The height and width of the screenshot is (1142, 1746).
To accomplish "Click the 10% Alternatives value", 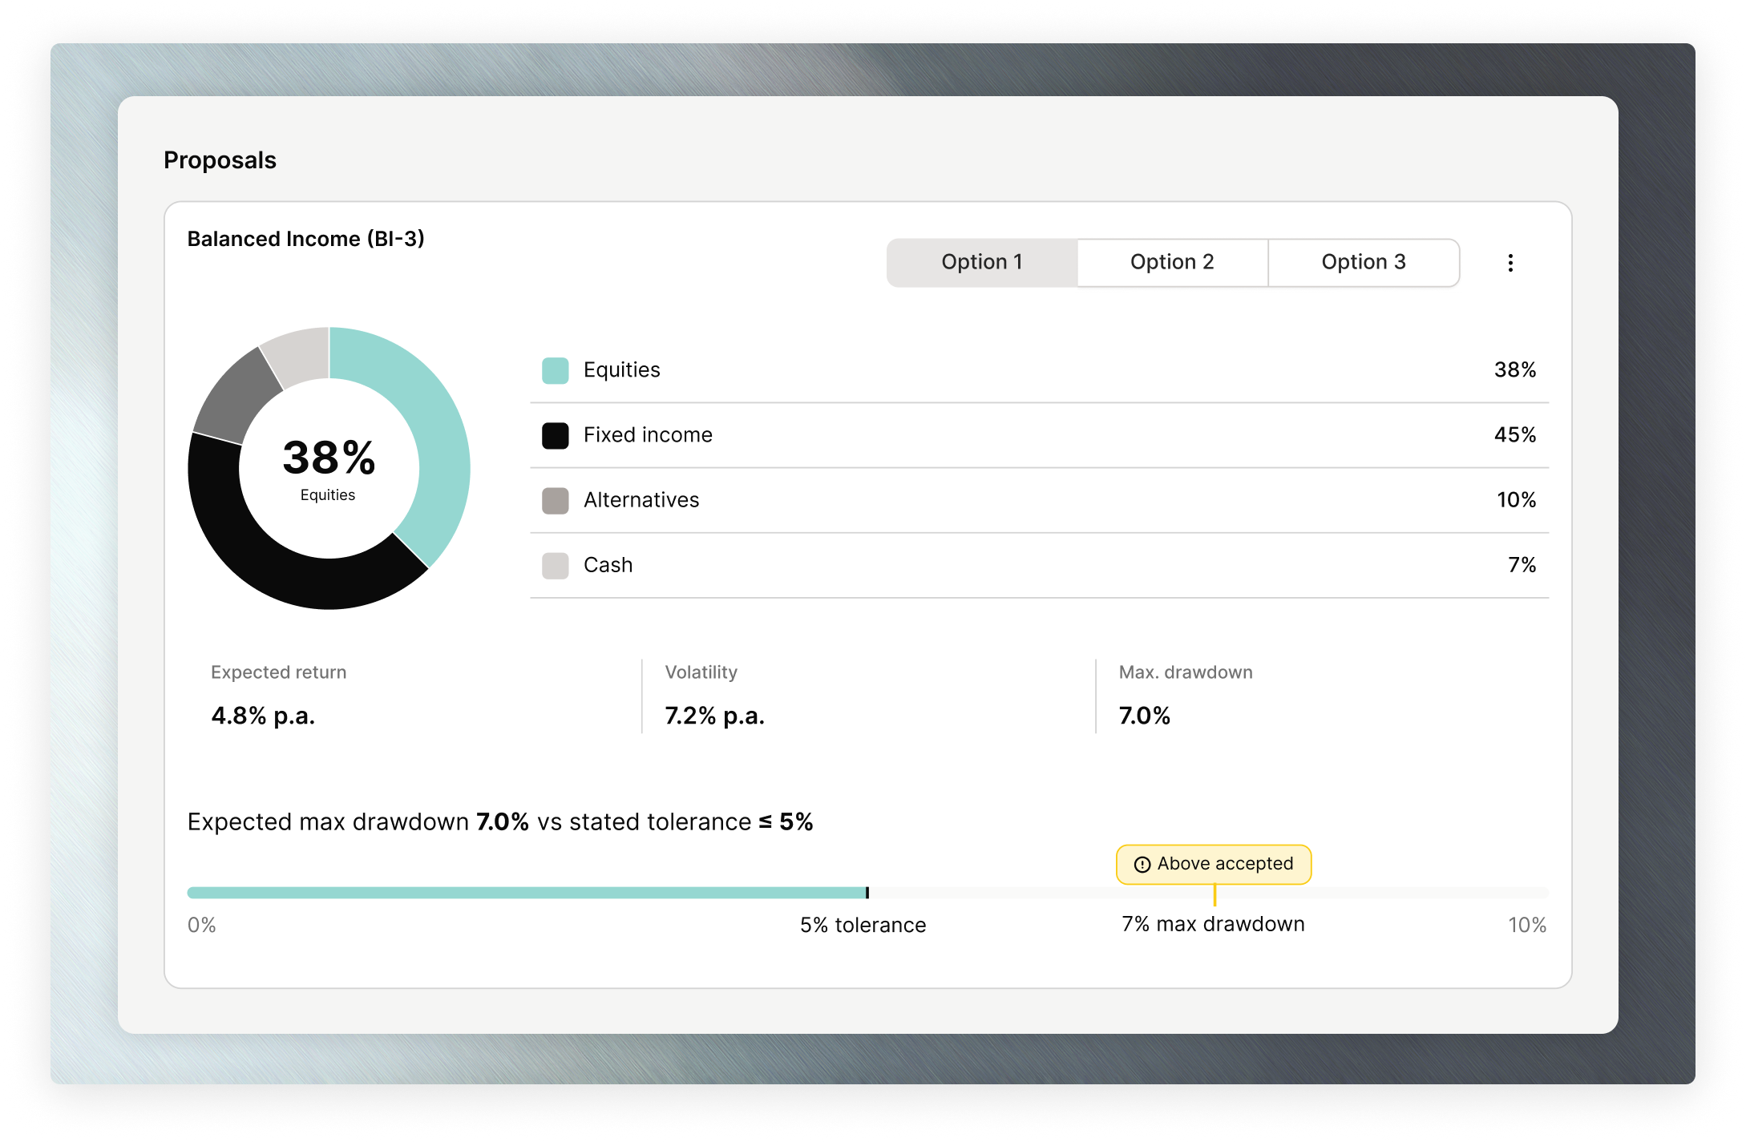I will tap(1516, 499).
